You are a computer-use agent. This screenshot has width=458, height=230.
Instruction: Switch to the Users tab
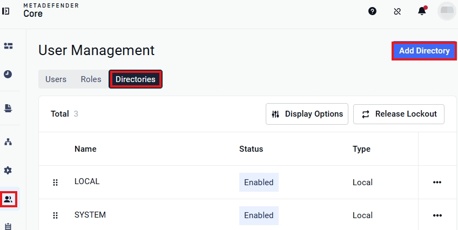tap(56, 79)
